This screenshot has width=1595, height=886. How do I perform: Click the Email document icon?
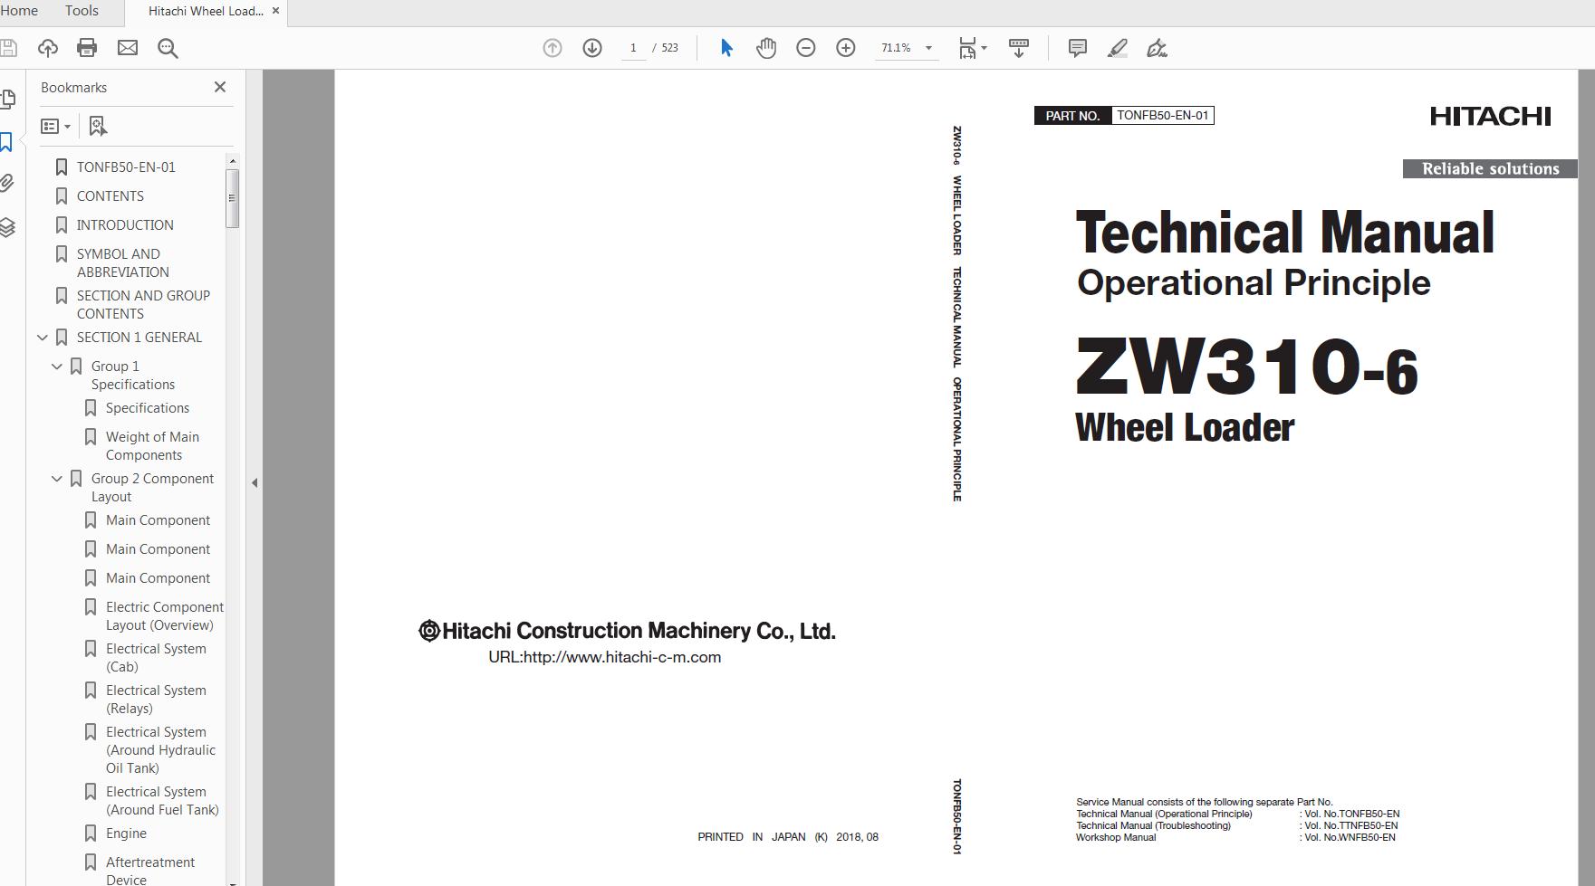coord(127,48)
